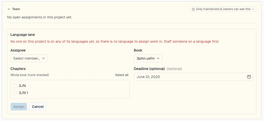Click the Chapters label
This screenshot has width=264, height=121.
click(x=18, y=69)
